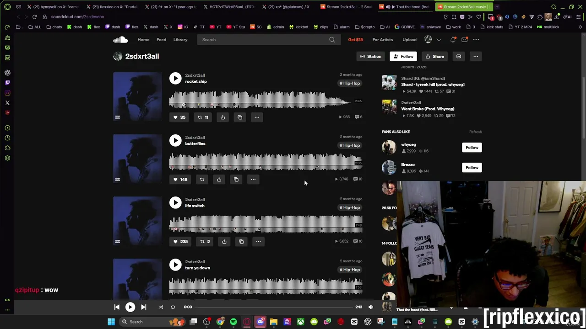This screenshot has width=586, height=329.
Task: Open the rocket ship artwork thumbnail
Action: (x=137, y=96)
